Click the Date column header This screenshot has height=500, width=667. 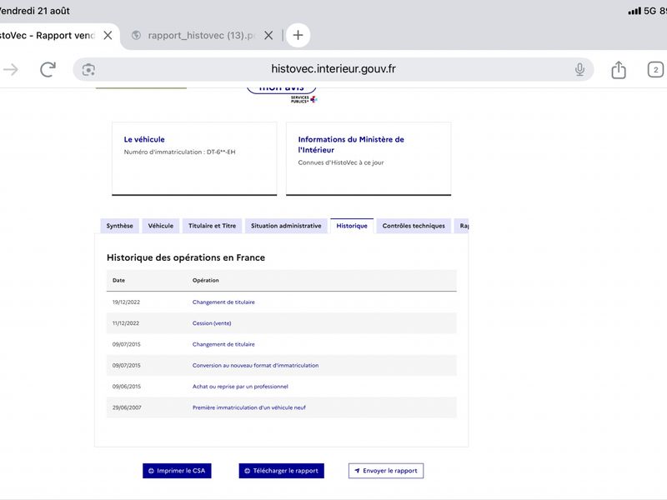point(118,280)
